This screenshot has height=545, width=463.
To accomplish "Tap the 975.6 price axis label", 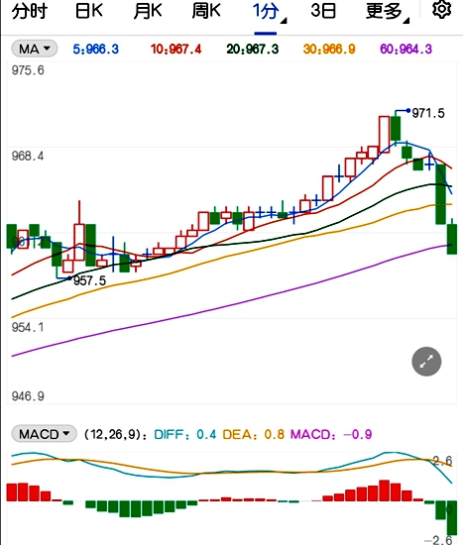I will pyautogui.click(x=28, y=70).
